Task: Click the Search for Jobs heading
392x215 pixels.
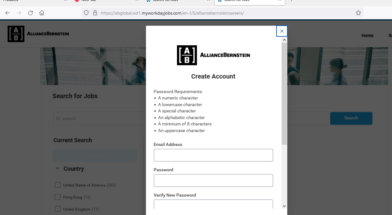Action: point(75,96)
